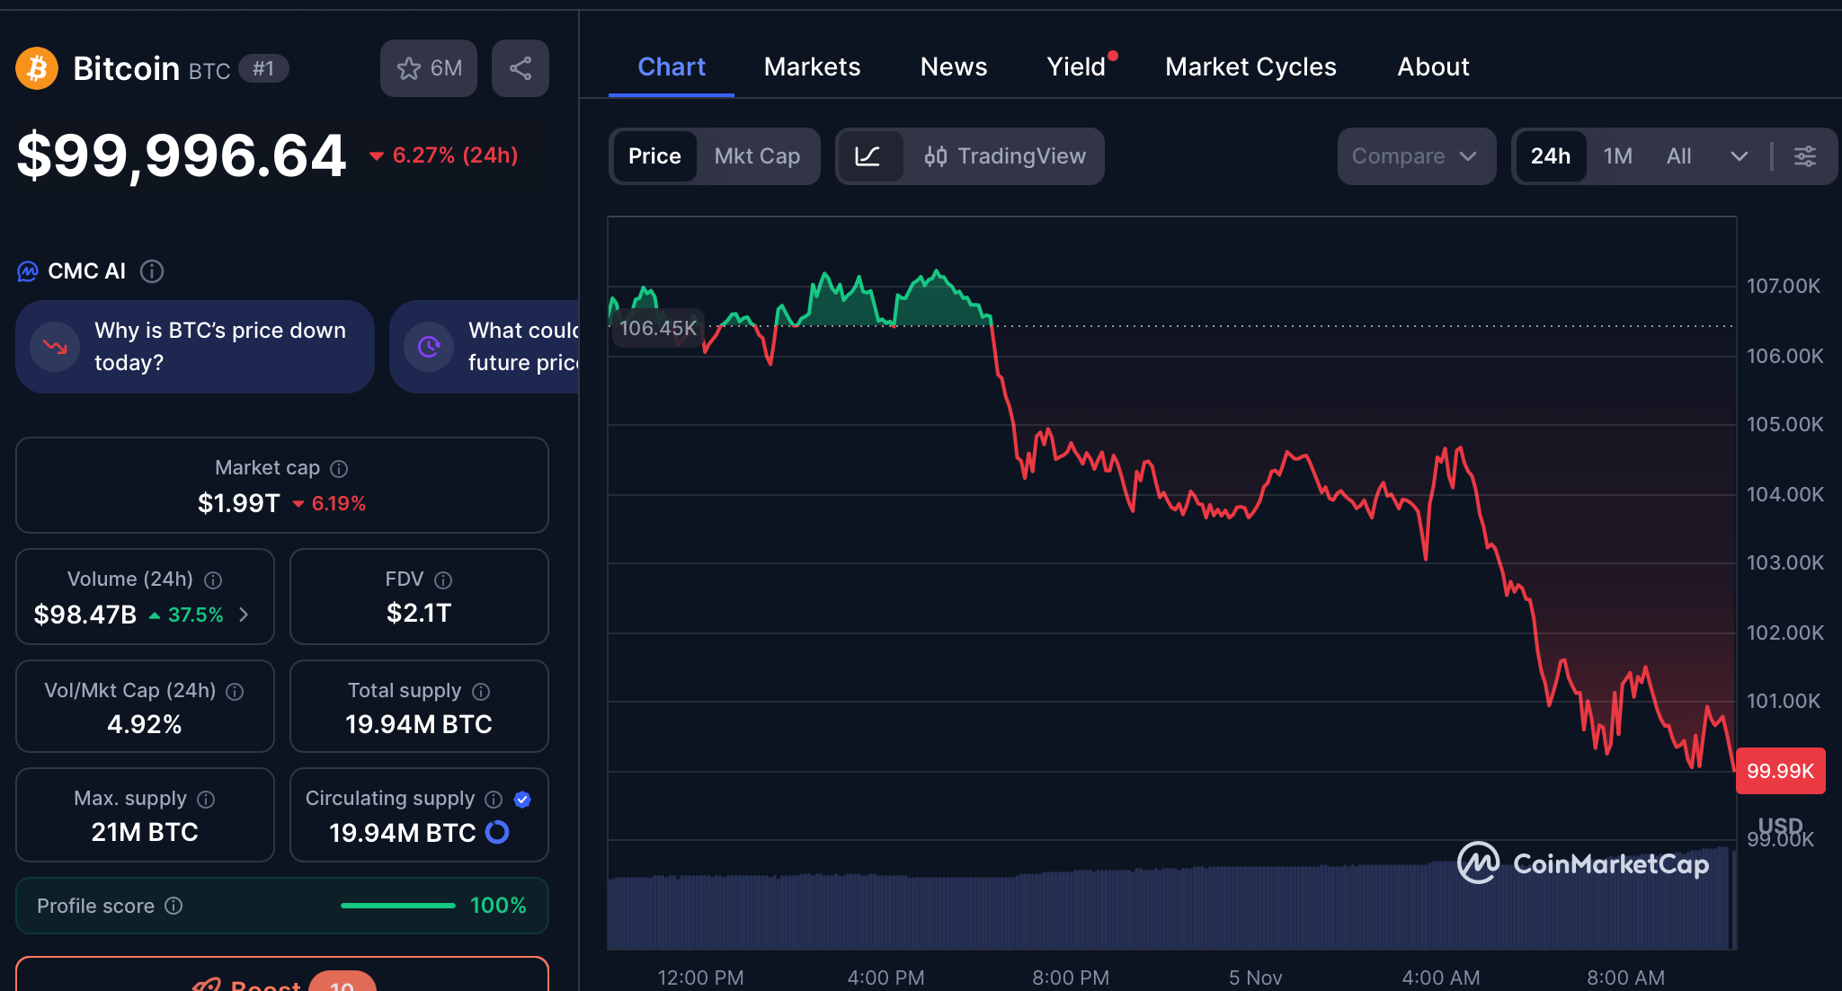Add Bitcoin to watchlist via star button
Screen dimensions: 1842x991
428,68
